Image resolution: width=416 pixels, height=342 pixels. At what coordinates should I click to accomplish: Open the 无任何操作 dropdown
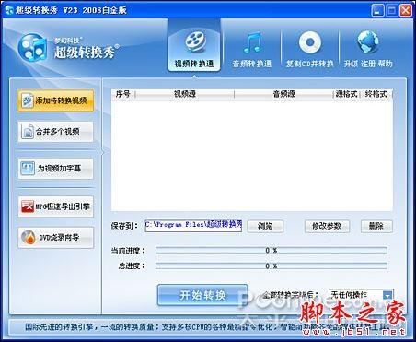click(x=361, y=295)
